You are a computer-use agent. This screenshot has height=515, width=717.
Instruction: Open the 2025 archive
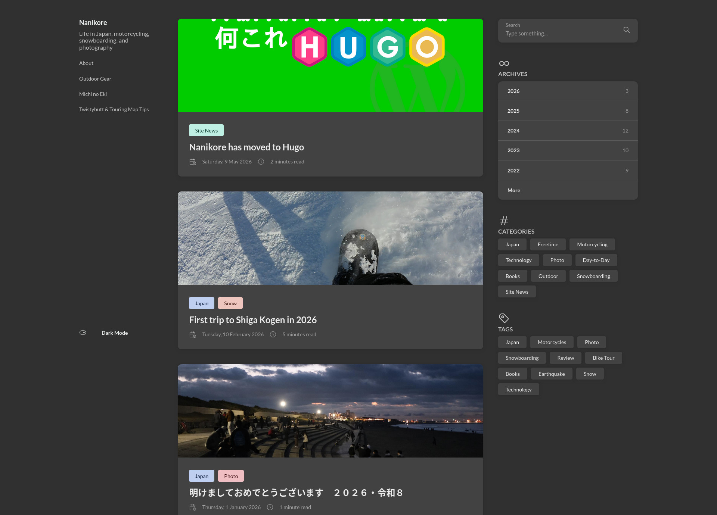[x=568, y=111]
